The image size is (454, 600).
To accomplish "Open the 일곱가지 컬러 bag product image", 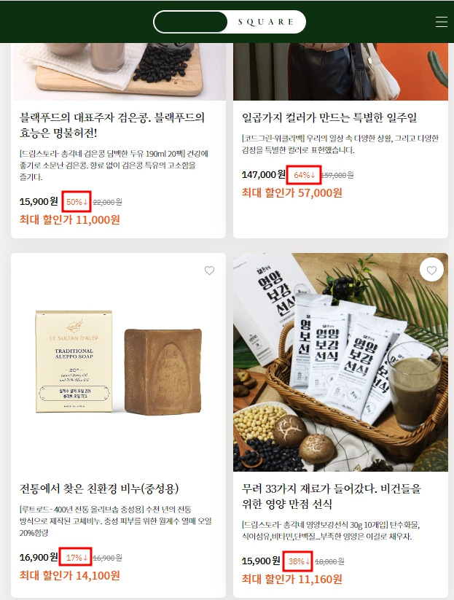I will (340, 71).
